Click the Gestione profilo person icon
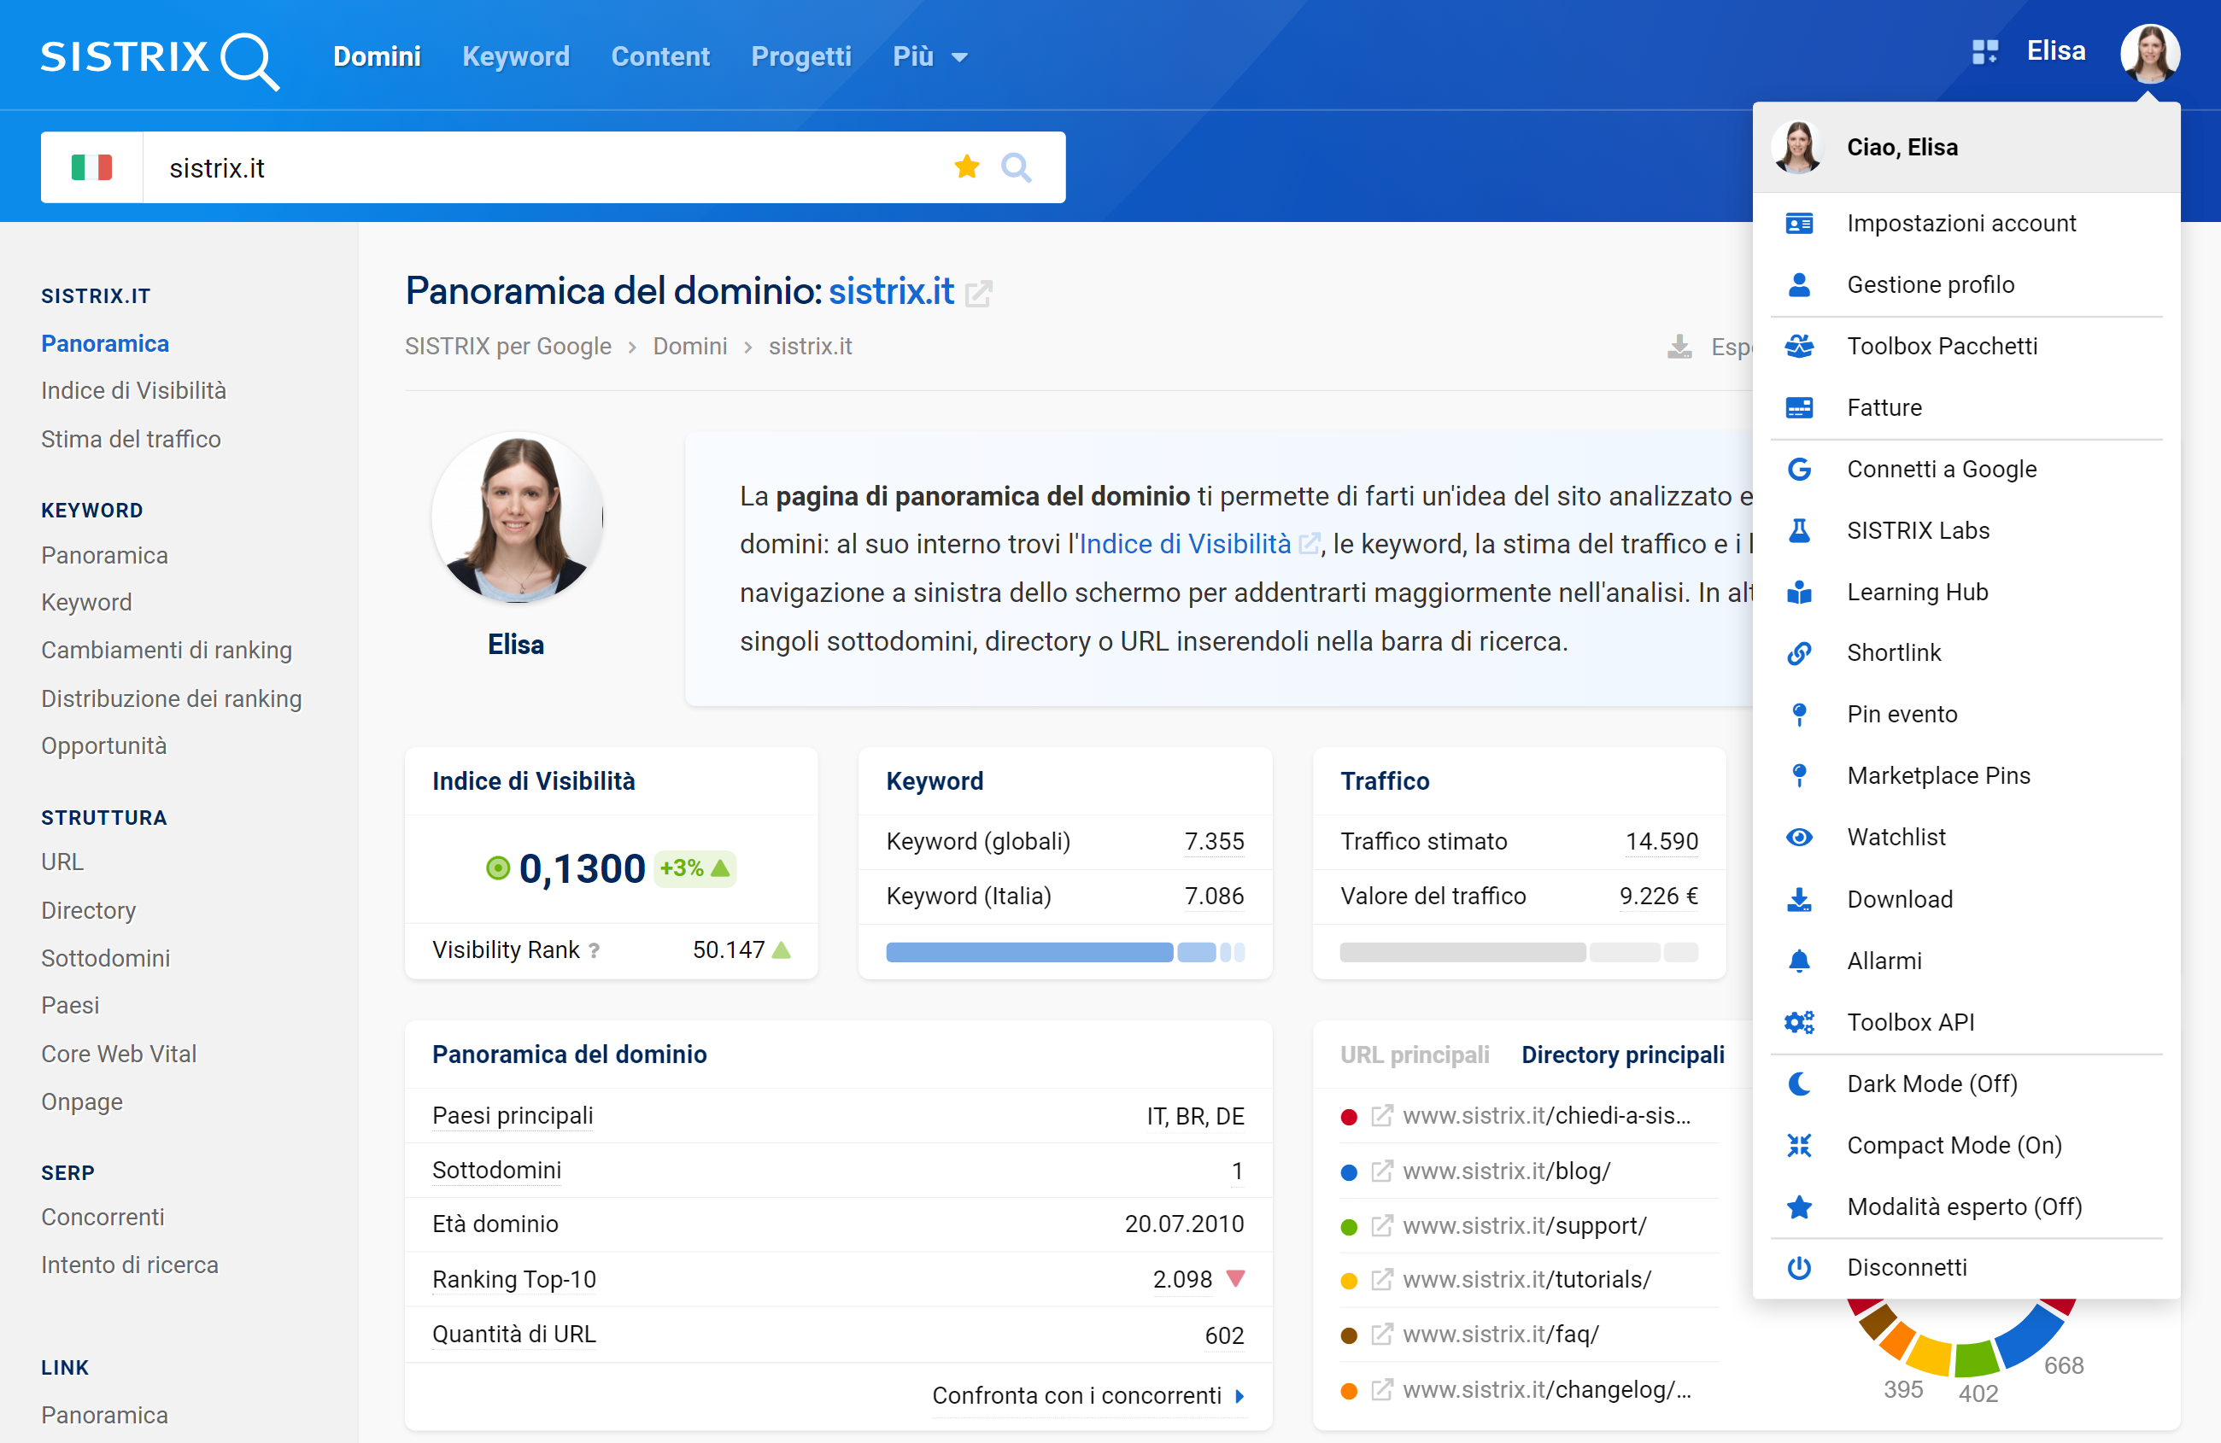This screenshot has width=2221, height=1443. coord(1798,285)
